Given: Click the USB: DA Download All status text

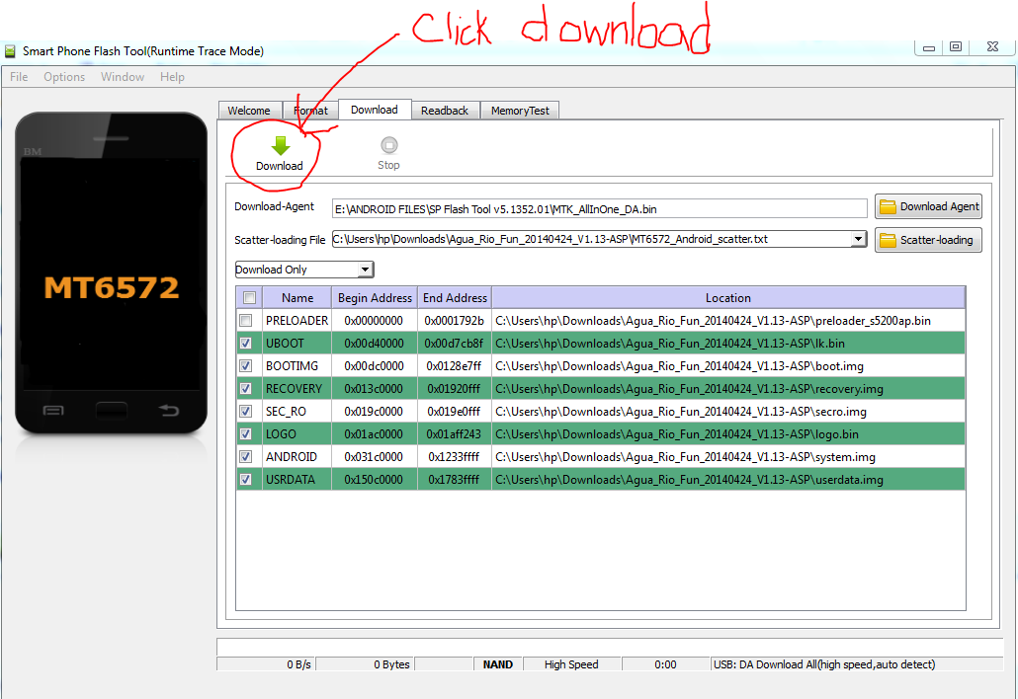Looking at the screenshot, I should [x=824, y=664].
